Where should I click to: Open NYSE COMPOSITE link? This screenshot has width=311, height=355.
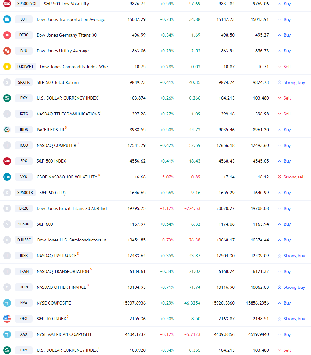(54, 303)
